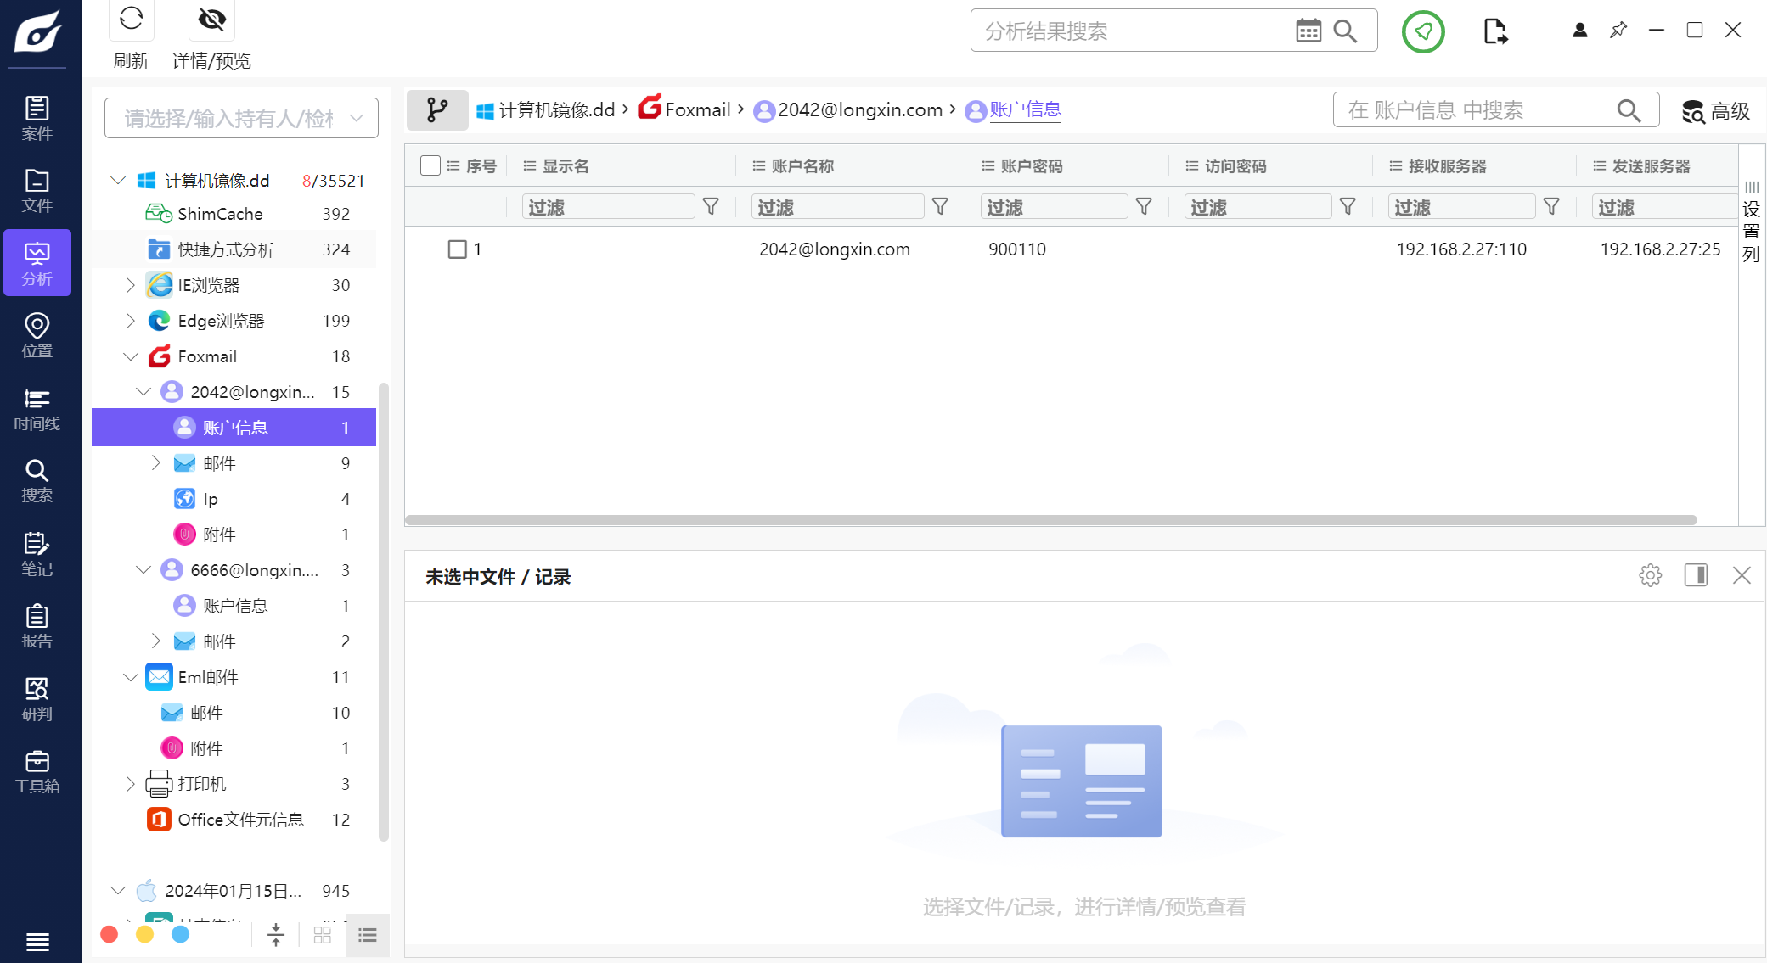The image size is (1767, 963).
Task: Open the report (报告) sidebar icon
Action: [37, 627]
